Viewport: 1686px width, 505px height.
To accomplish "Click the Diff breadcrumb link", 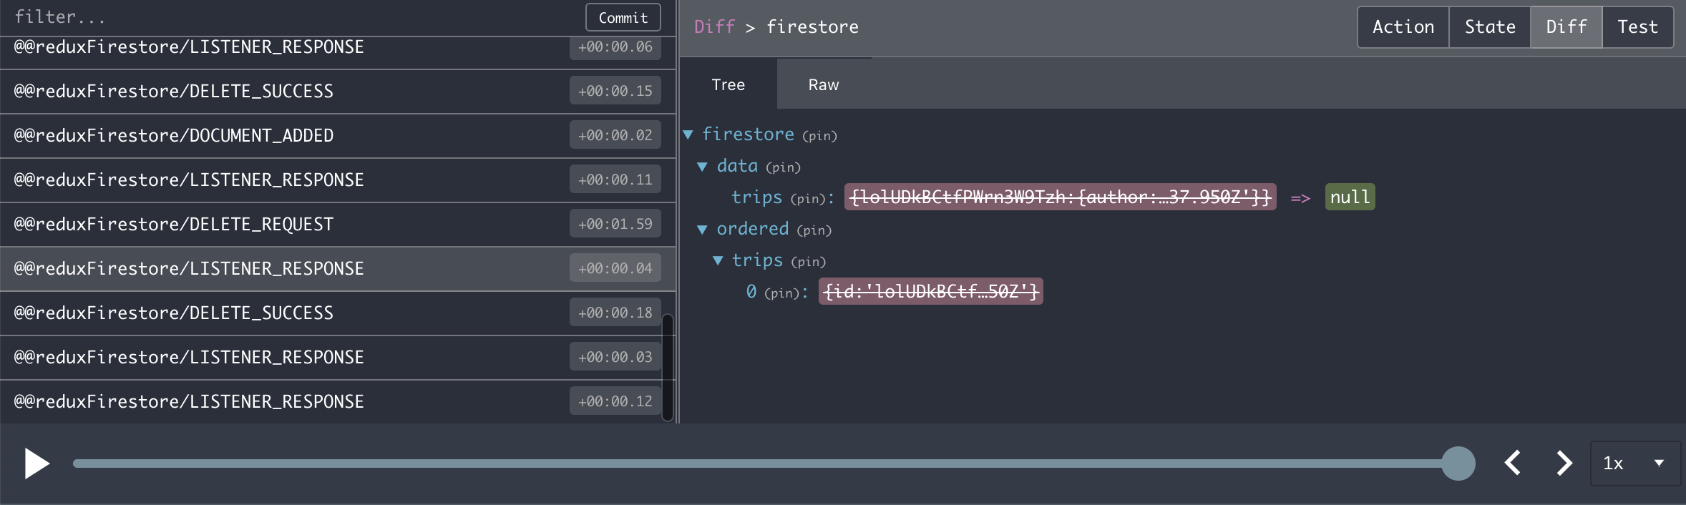I will (x=714, y=27).
